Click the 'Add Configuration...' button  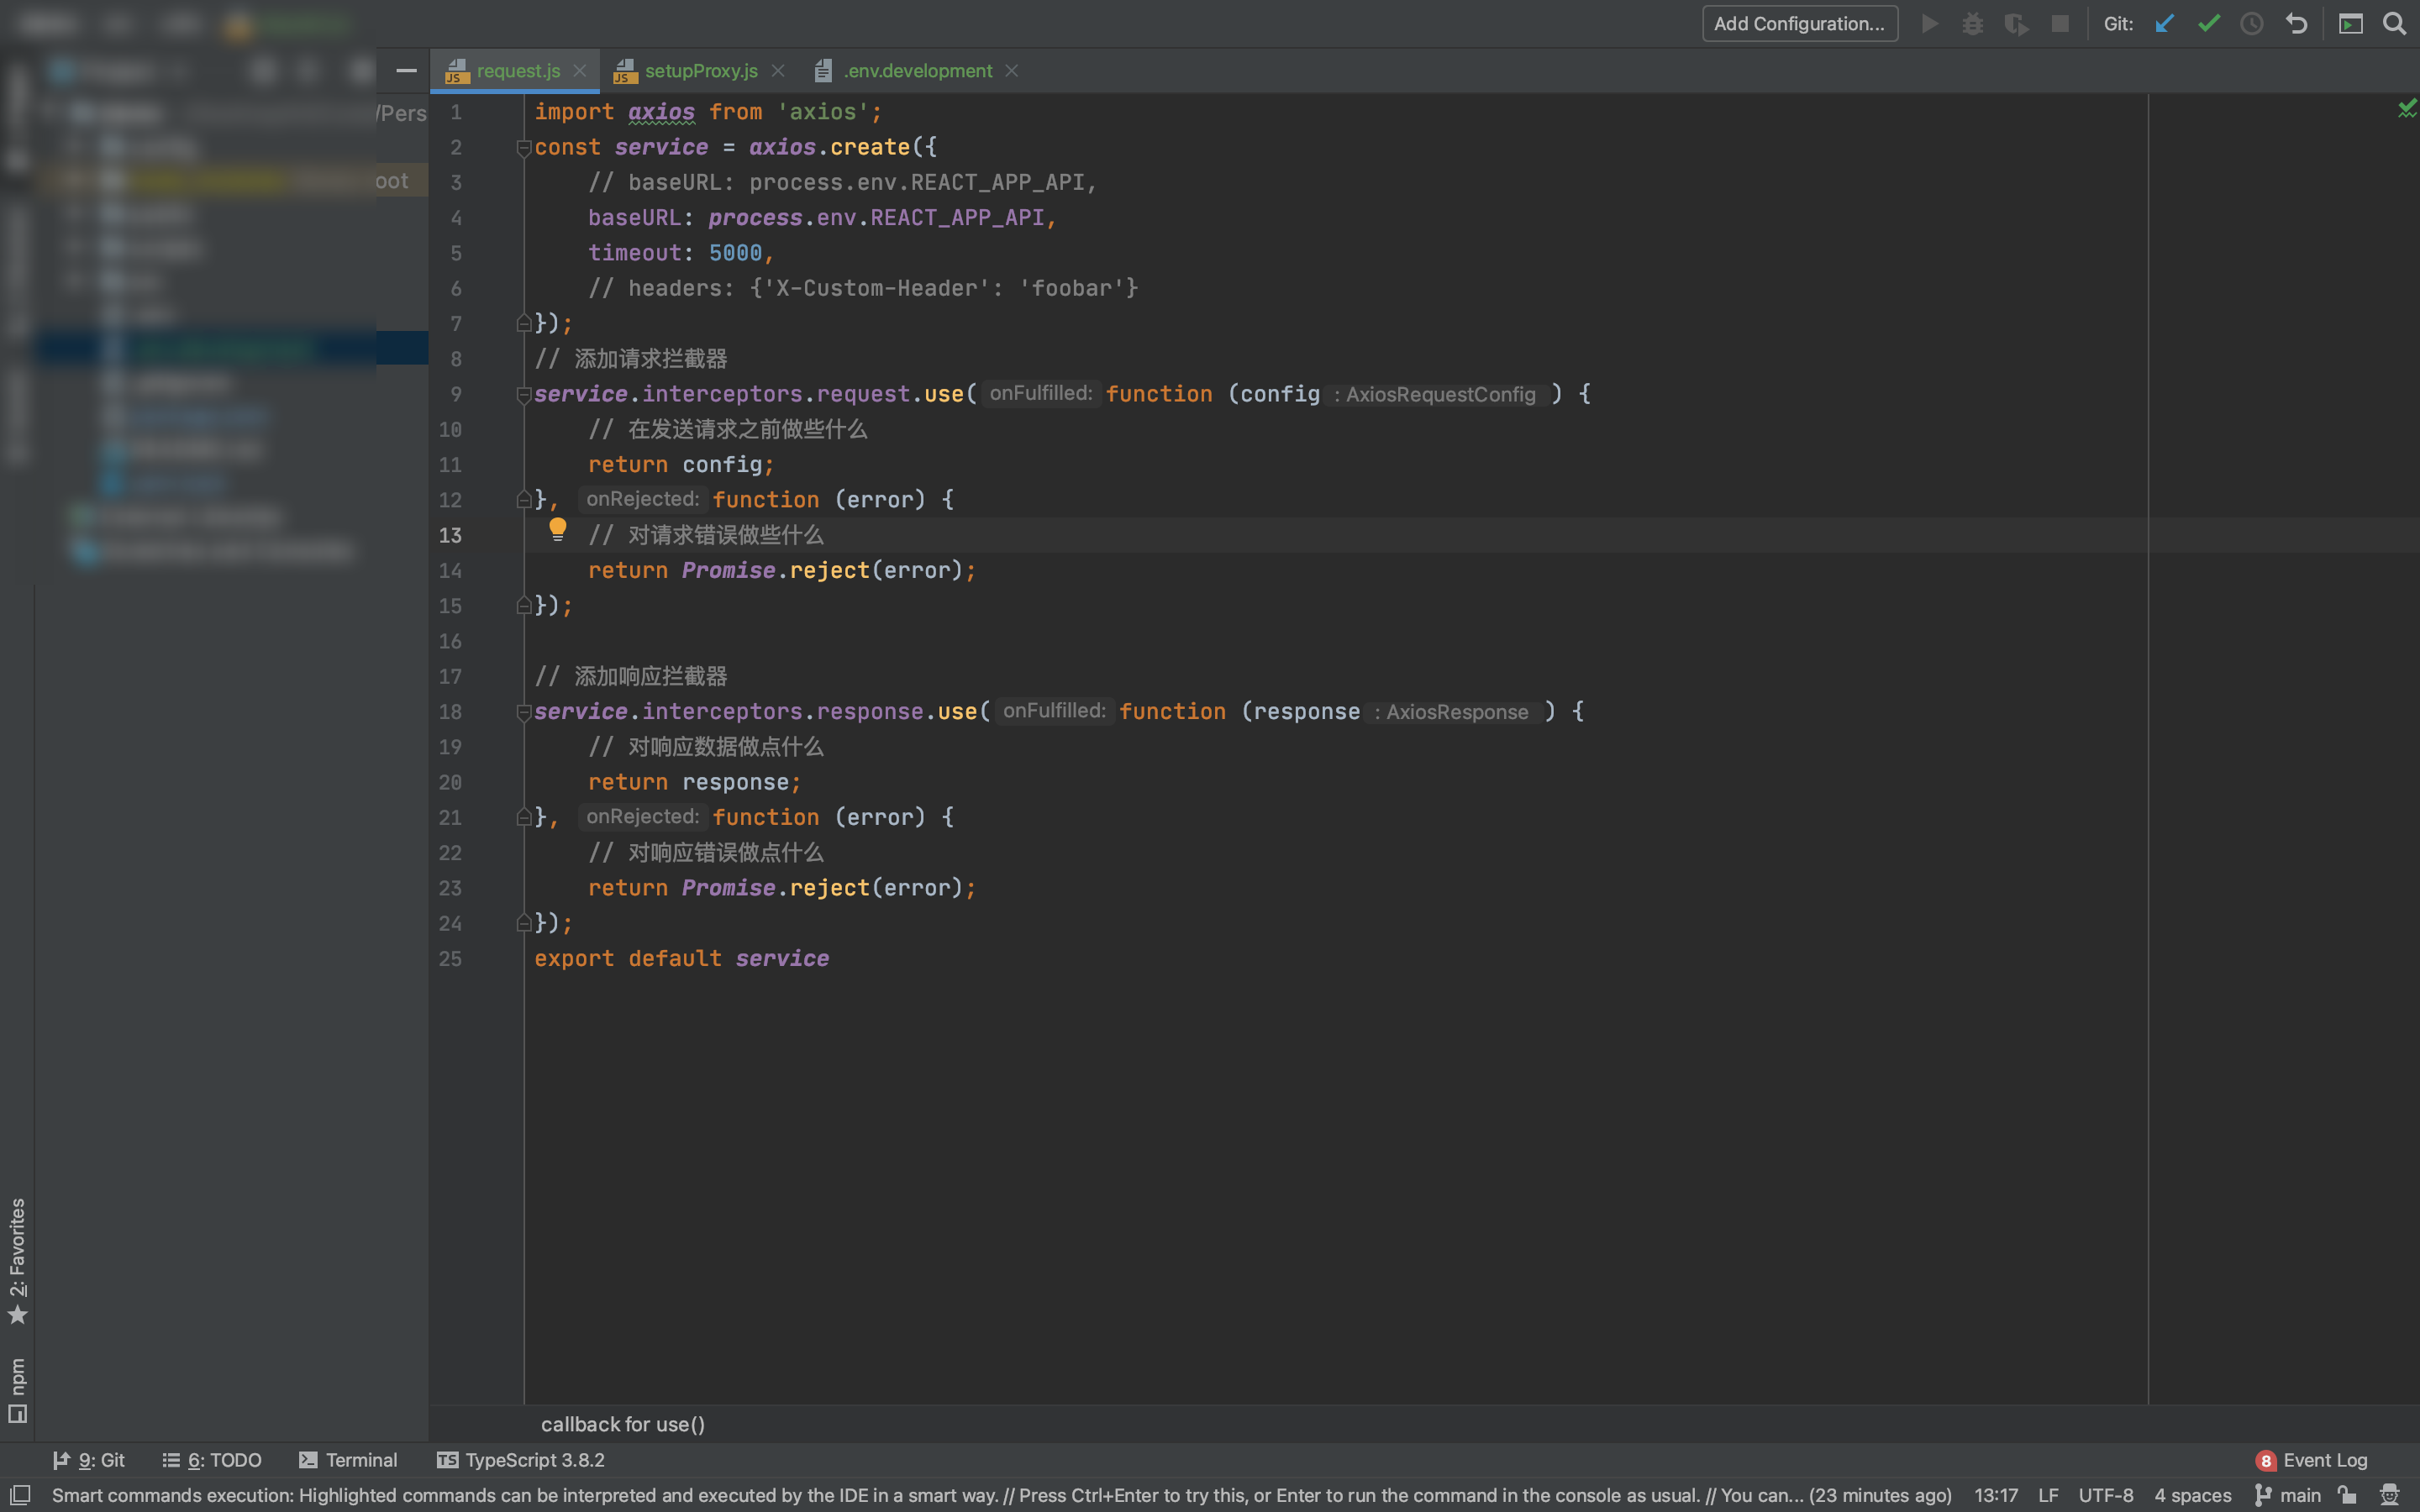[x=1800, y=24]
